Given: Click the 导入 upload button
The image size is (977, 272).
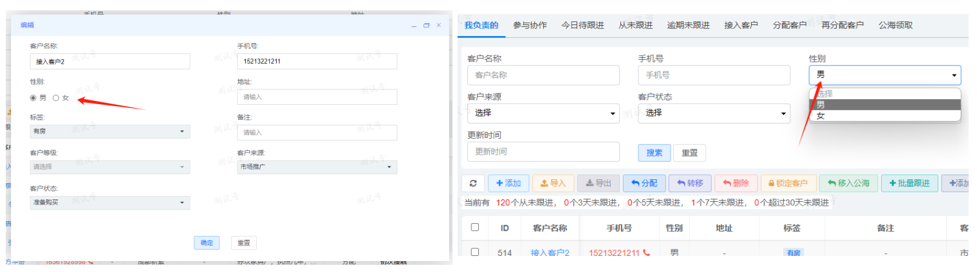Looking at the screenshot, I should [x=552, y=183].
